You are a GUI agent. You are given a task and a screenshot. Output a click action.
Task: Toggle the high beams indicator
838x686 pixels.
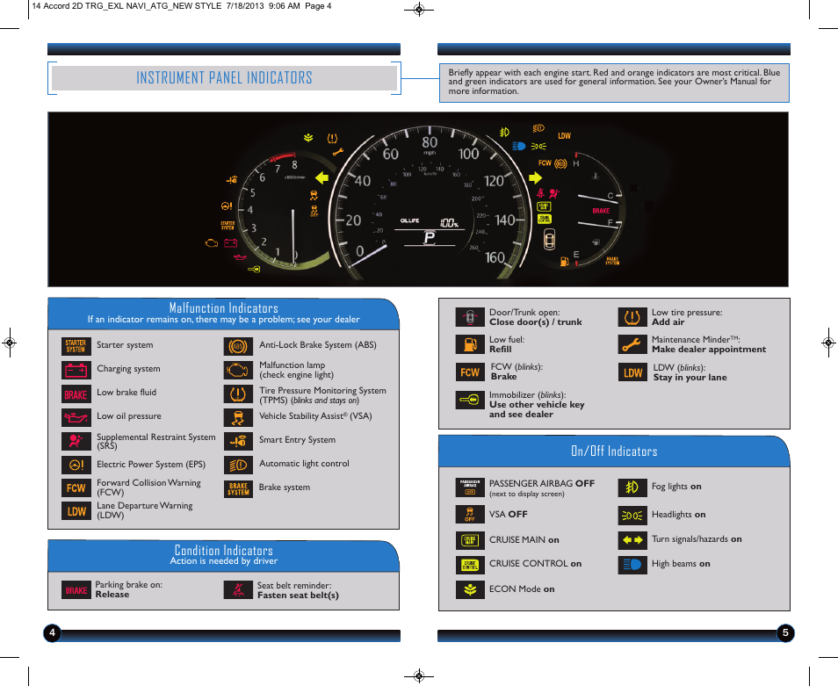(632, 565)
